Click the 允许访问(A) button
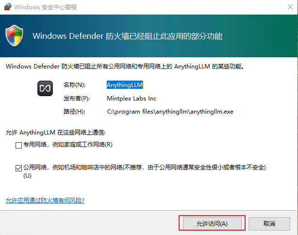This screenshot has height=235, width=298. click(212, 223)
